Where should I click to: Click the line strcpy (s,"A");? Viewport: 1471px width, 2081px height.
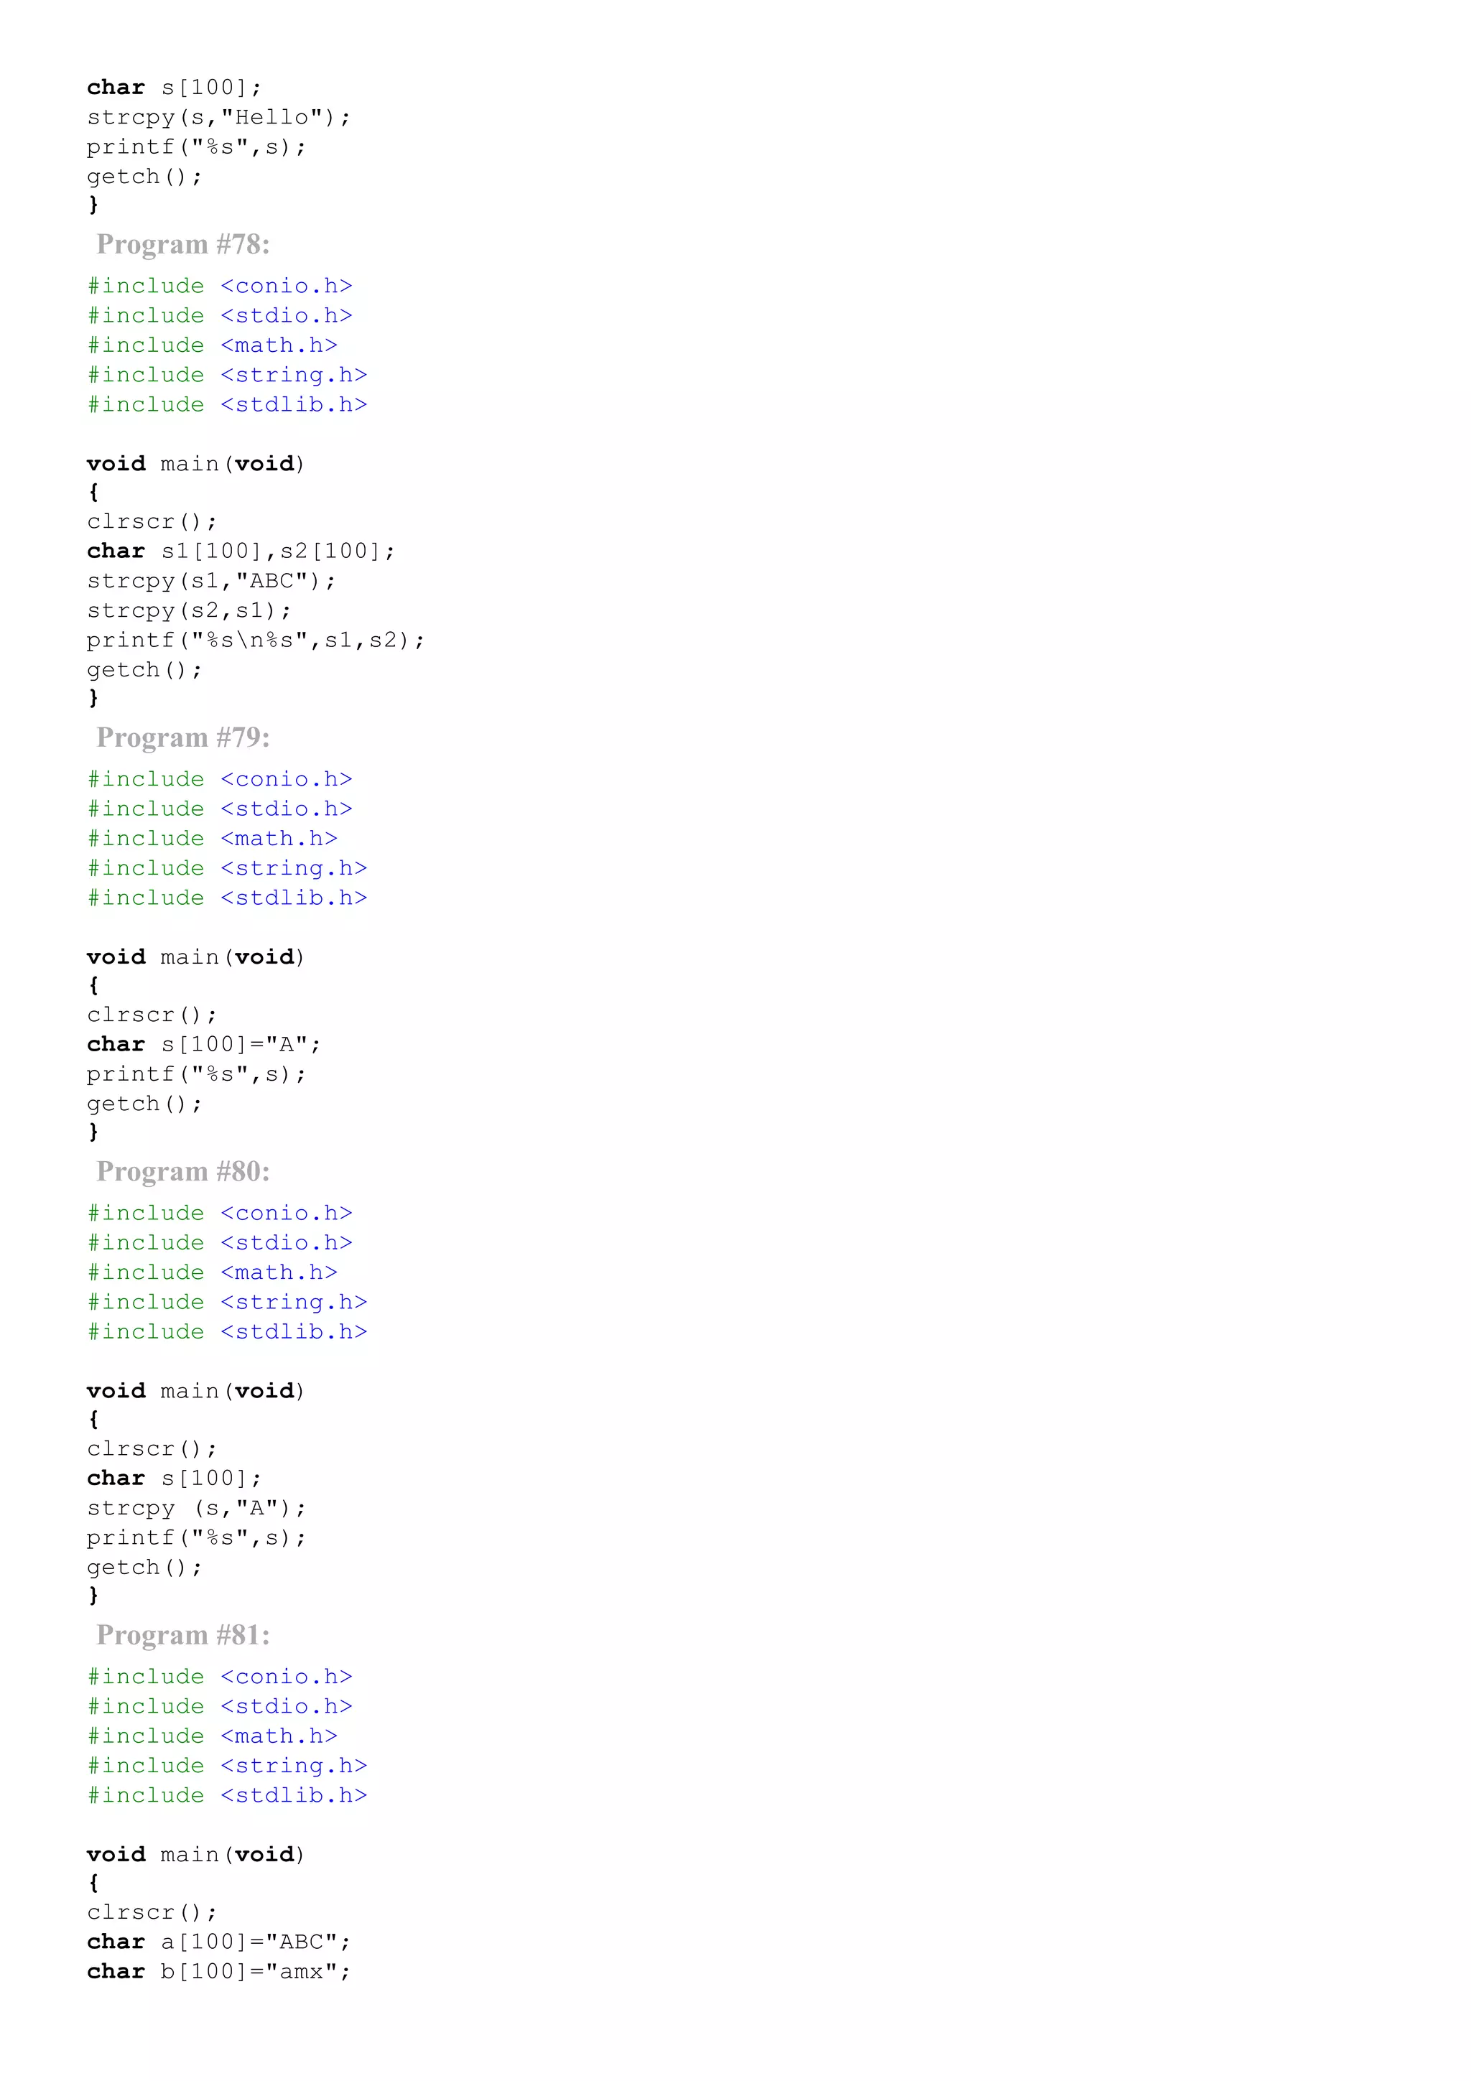[197, 1508]
